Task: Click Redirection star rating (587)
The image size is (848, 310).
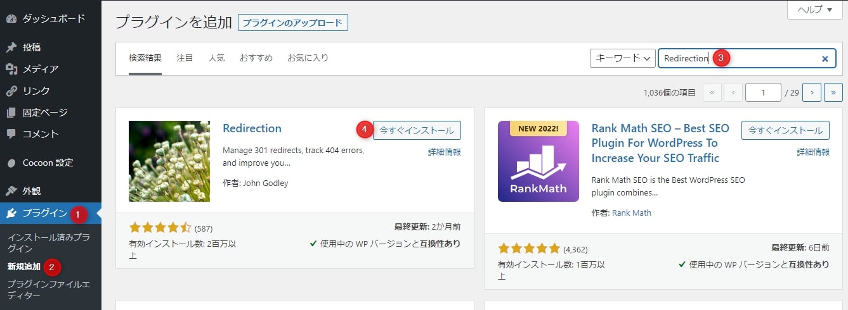Action: tap(160, 227)
